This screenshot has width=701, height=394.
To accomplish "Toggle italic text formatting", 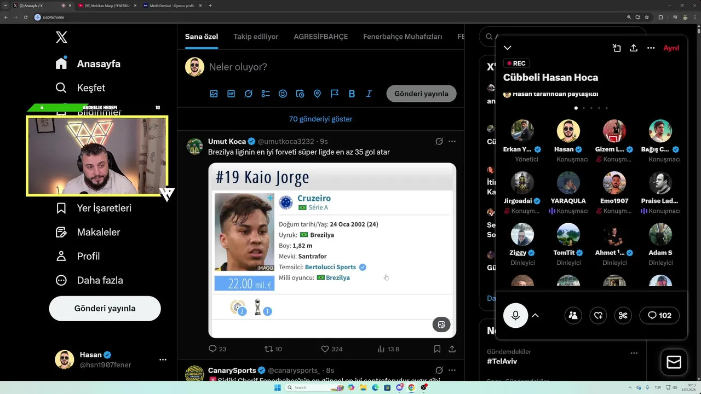I will 369,94.
